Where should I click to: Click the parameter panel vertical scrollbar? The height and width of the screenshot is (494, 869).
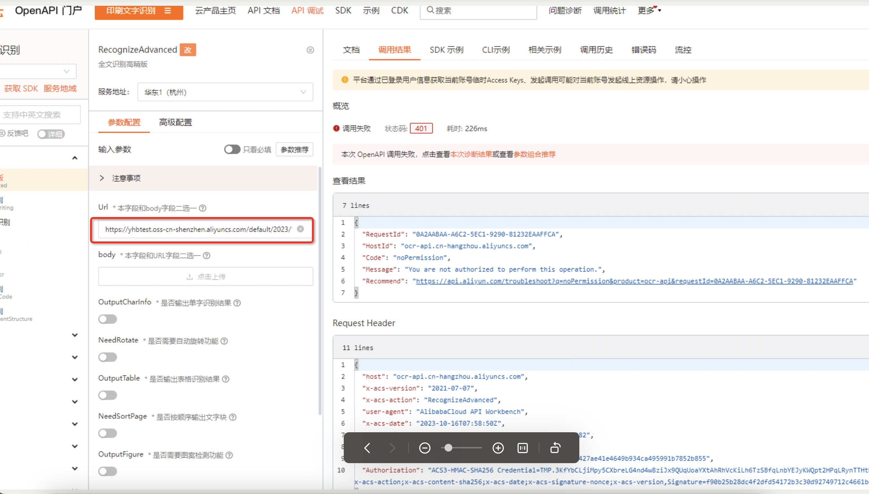pos(320,290)
